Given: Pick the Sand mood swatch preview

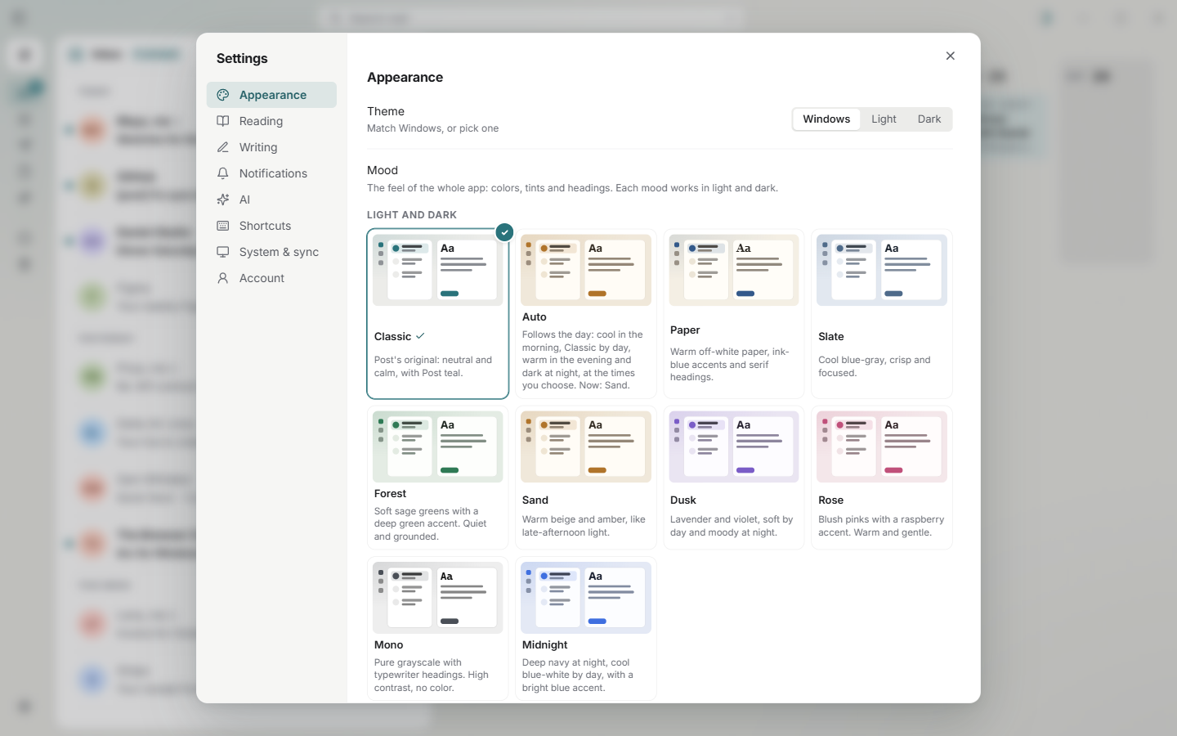Looking at the screenshot, I should (x=586, y=447).
